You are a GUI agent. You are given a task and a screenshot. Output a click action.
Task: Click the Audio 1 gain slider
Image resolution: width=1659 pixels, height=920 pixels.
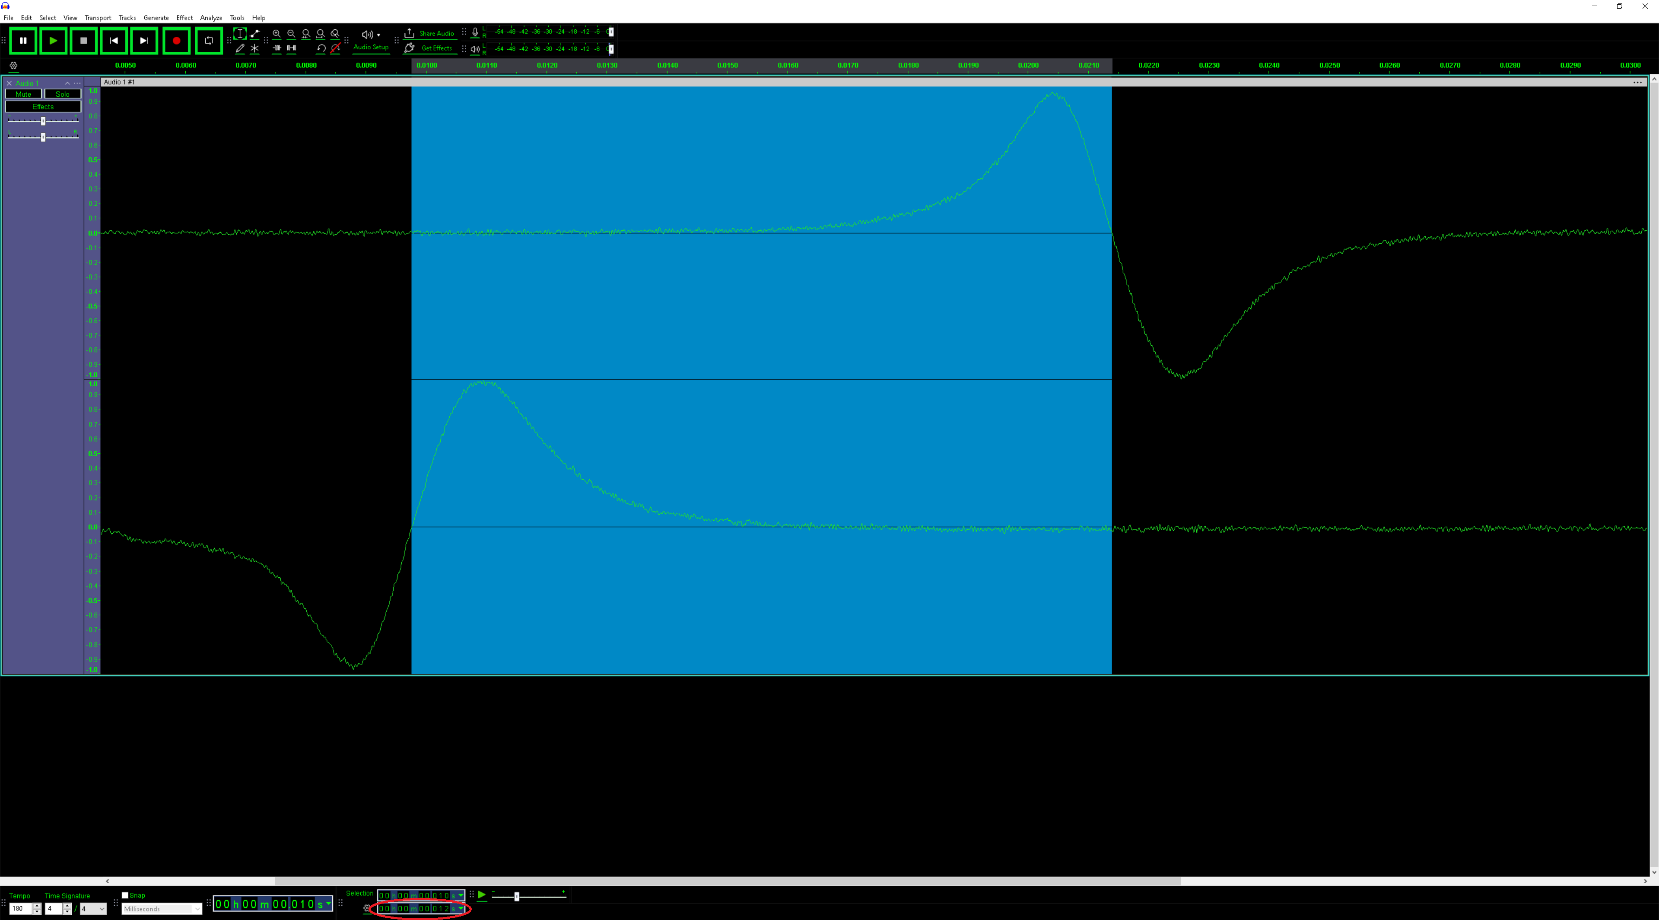43,121
